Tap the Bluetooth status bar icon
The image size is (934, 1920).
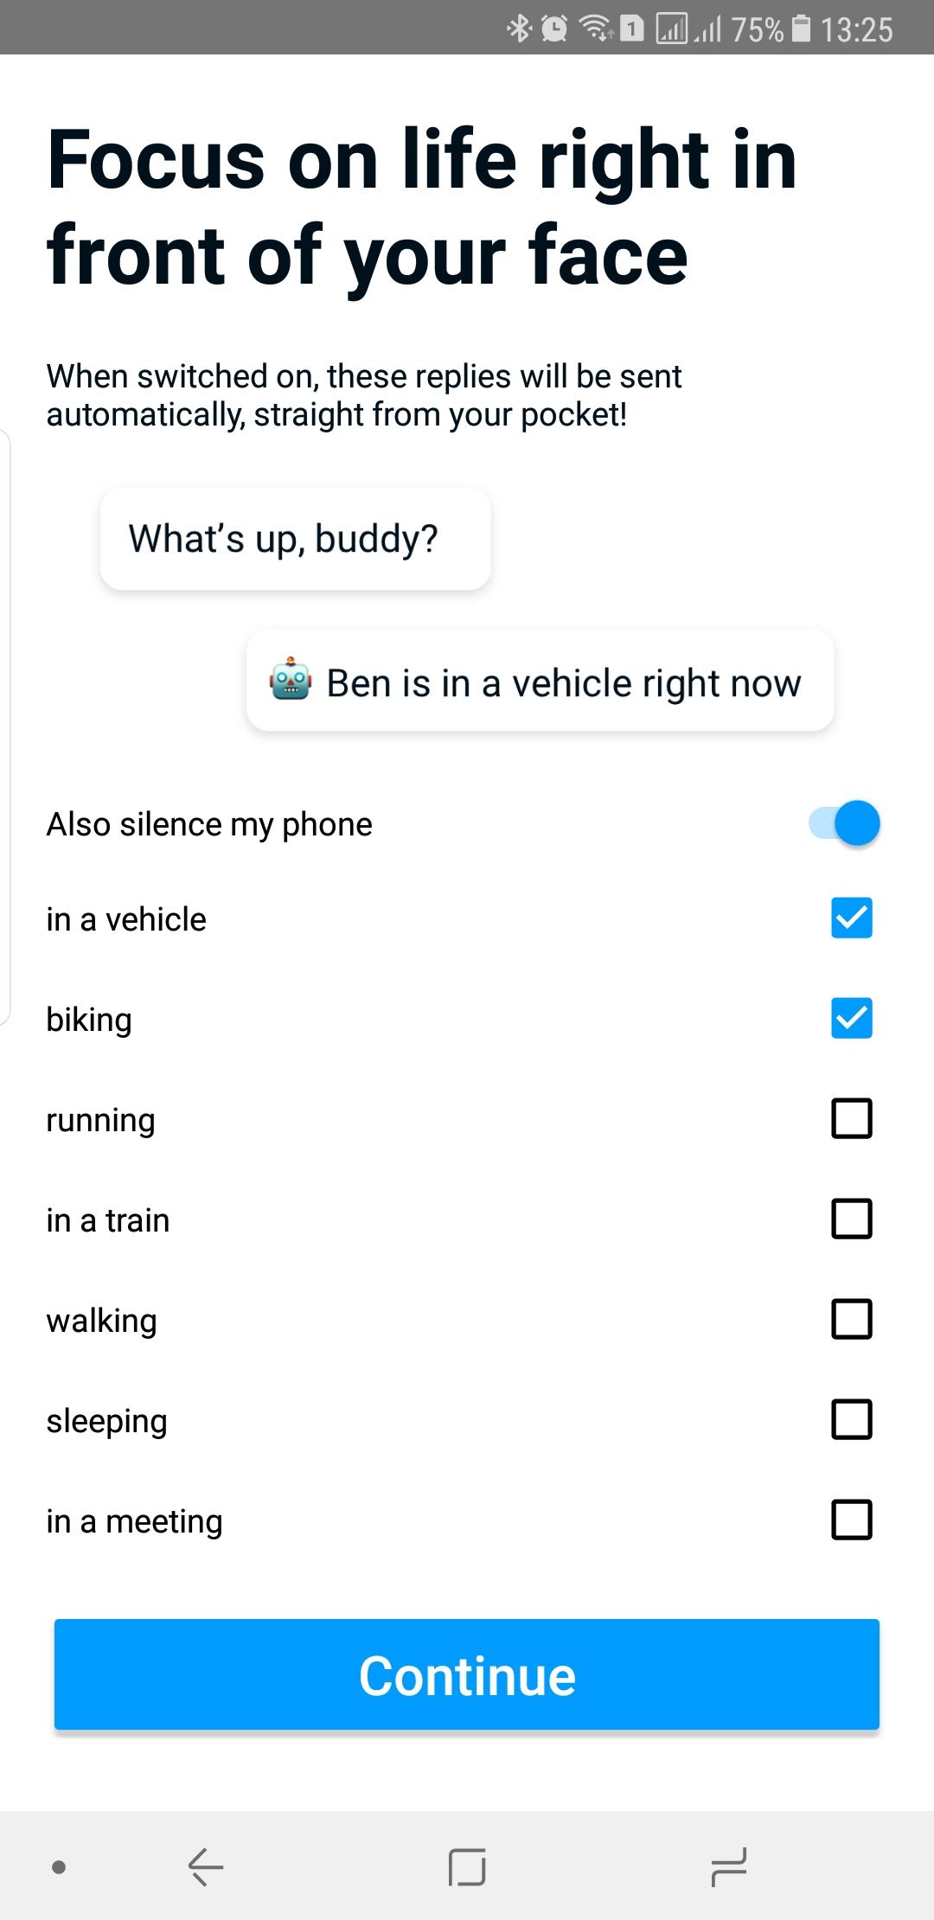(519, 29)
